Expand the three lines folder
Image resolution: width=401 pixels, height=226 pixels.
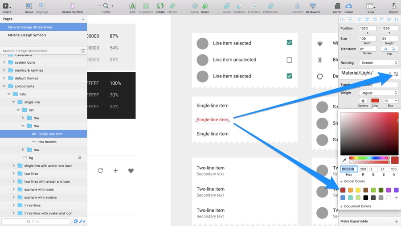13,205
